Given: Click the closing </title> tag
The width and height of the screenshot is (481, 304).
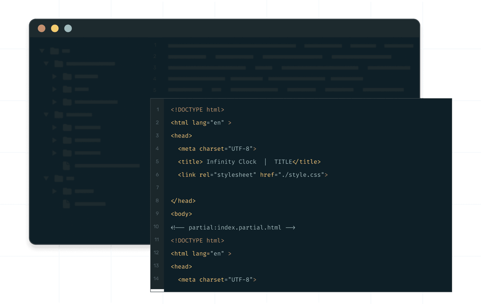Looking at the screenshot, I should [x=307, y=162].
